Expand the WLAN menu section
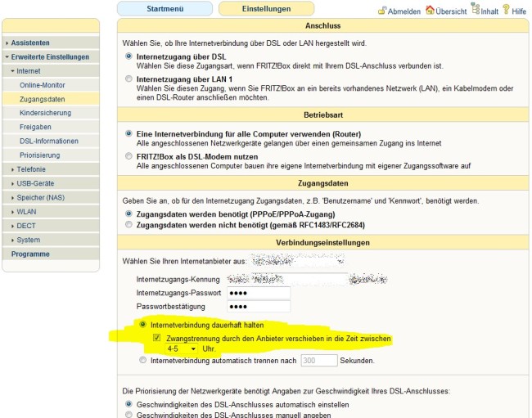532x418 pixels. [27, 211]
